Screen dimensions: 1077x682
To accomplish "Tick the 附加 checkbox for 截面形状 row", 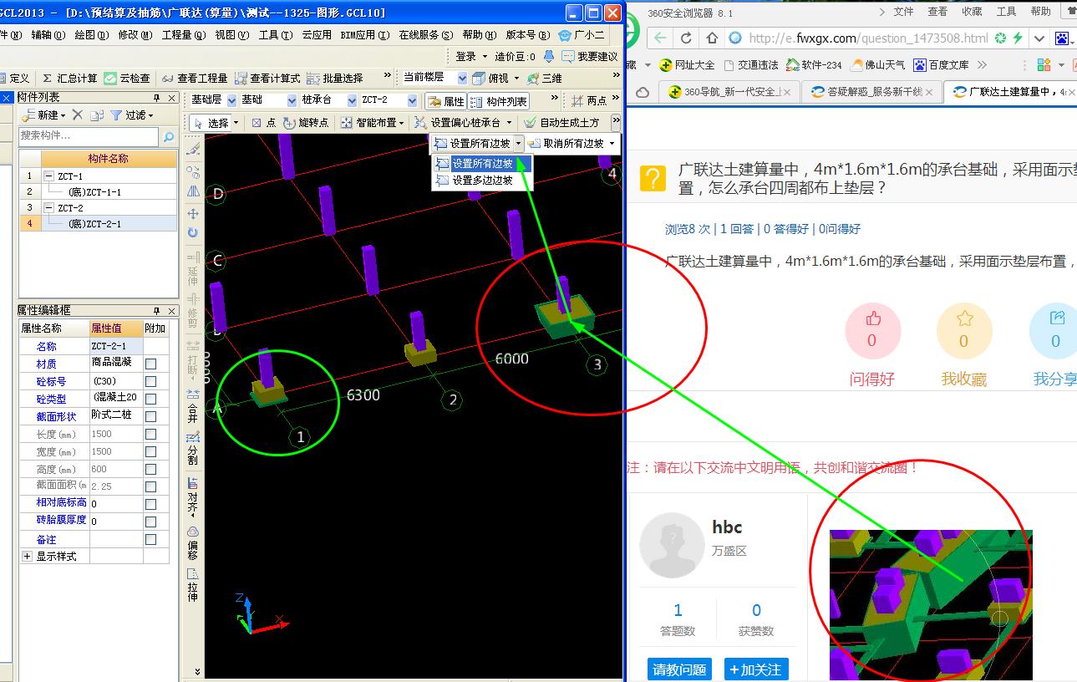I will click(150, 416).
